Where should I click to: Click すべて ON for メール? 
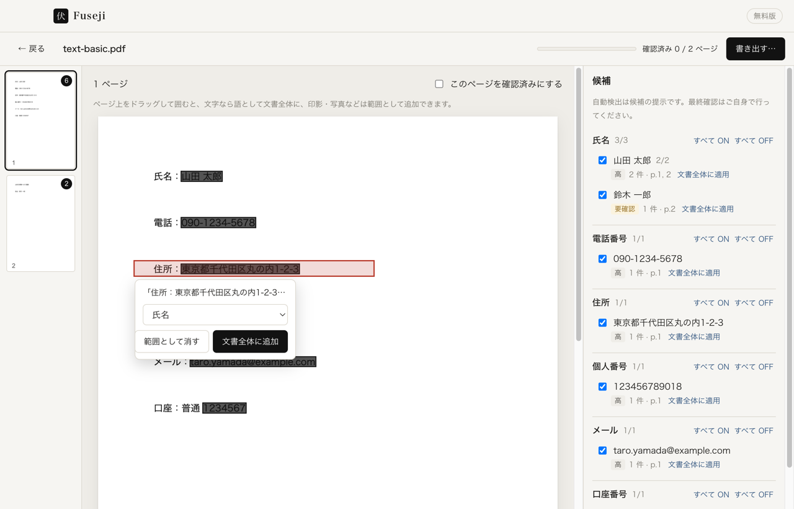[x=711, y=431]
